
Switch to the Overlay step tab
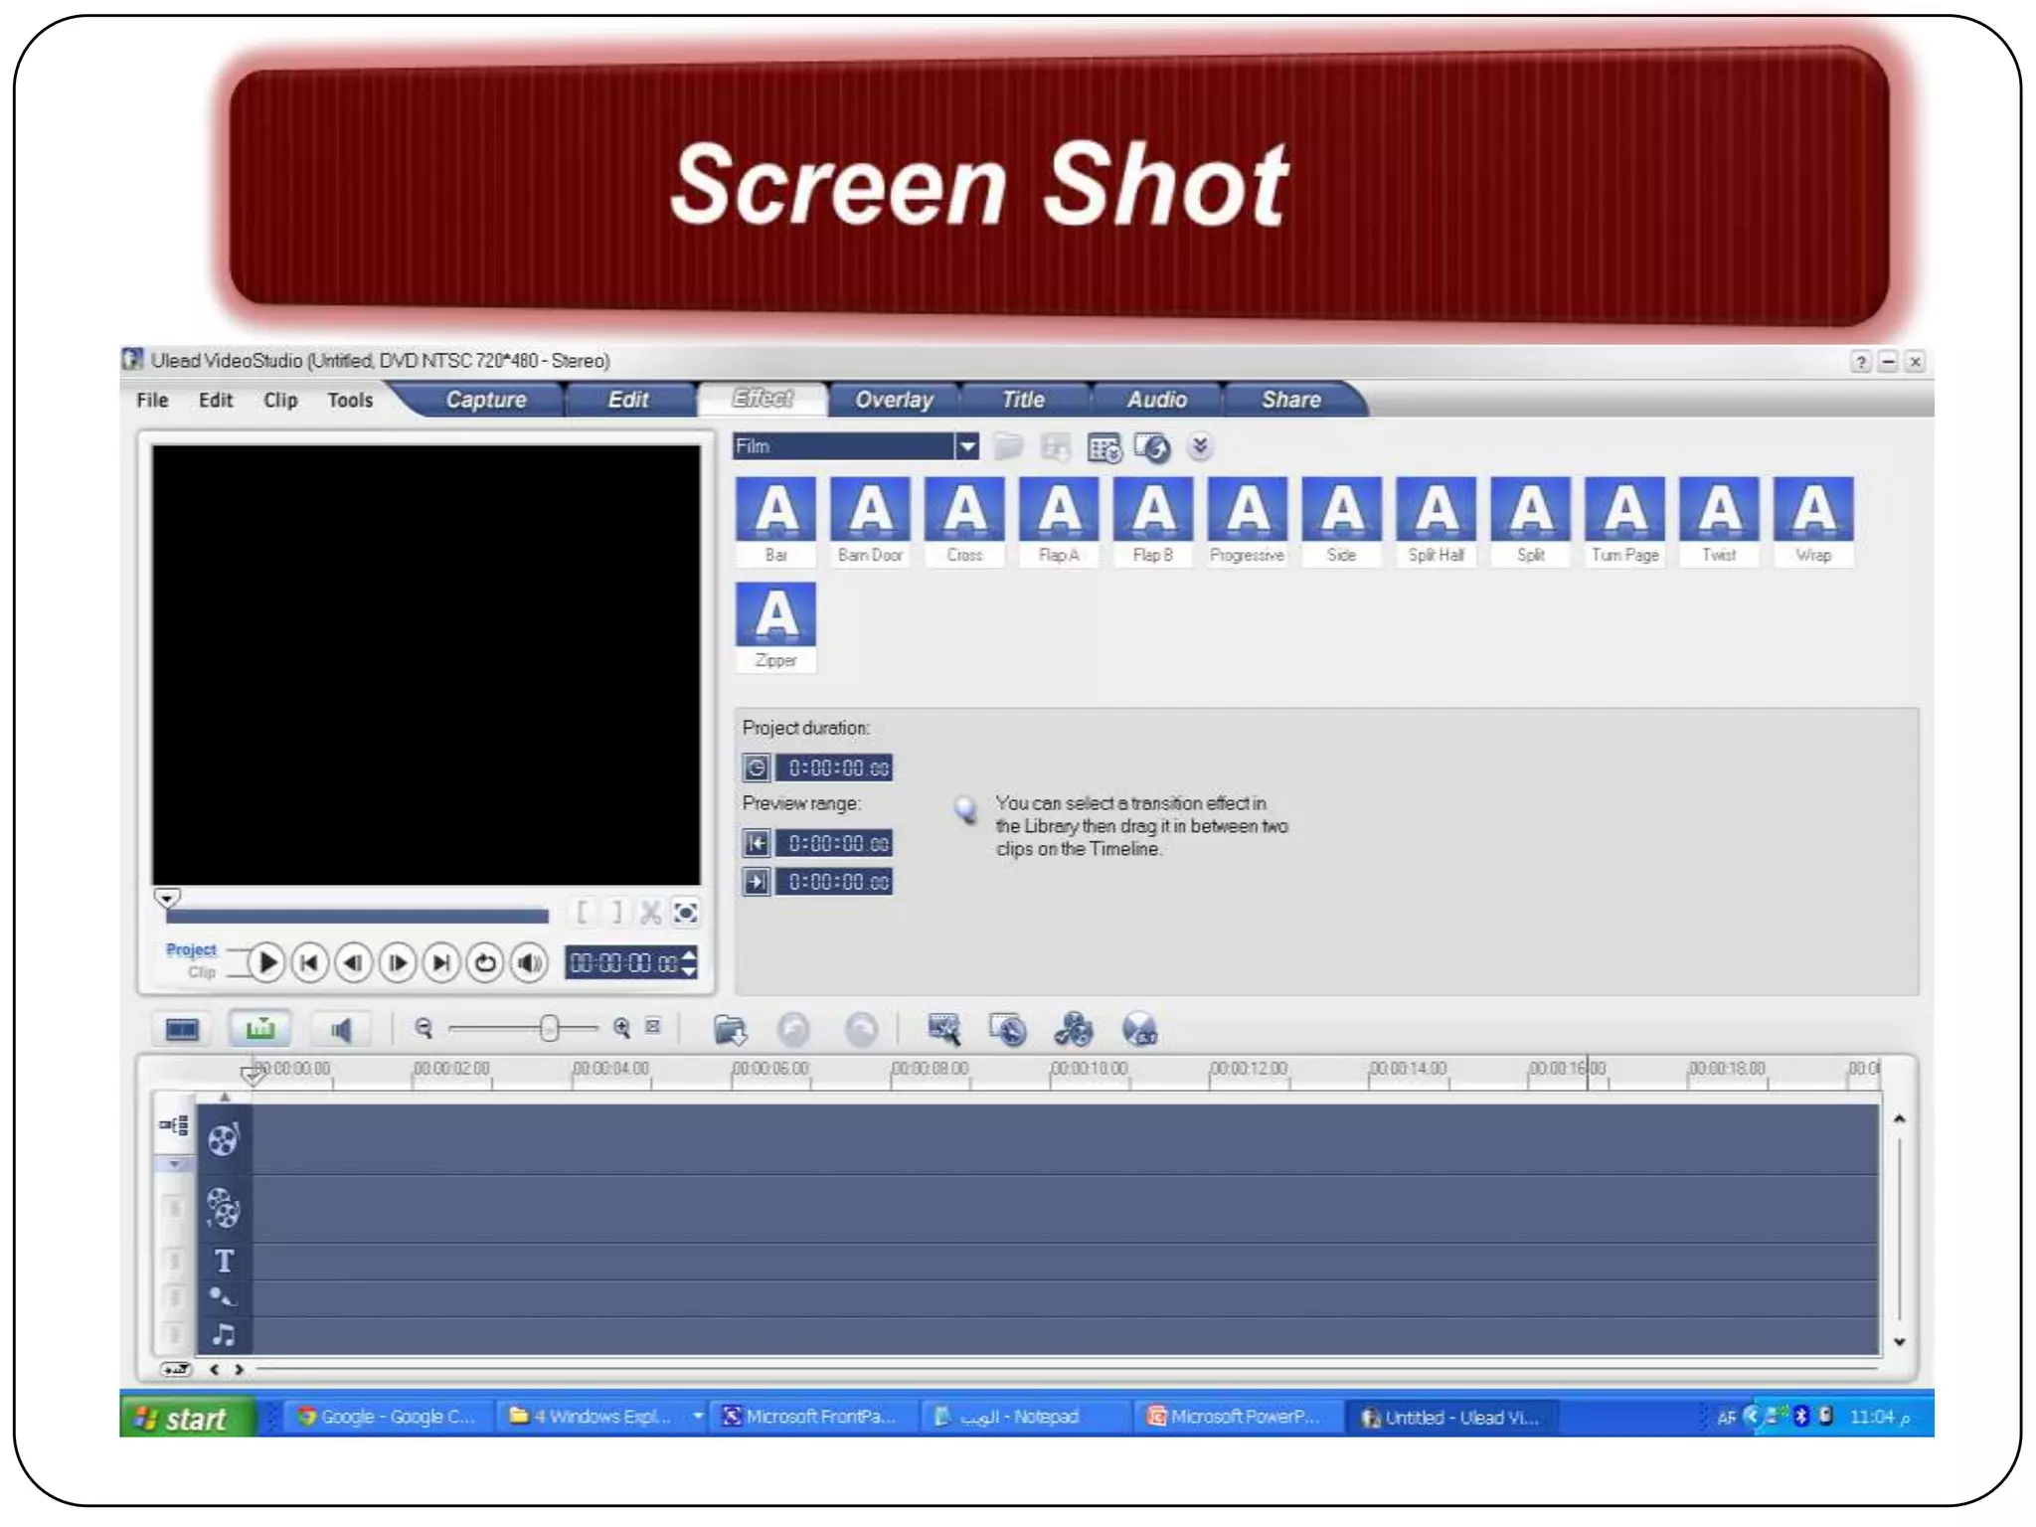[x=894, y=400]
